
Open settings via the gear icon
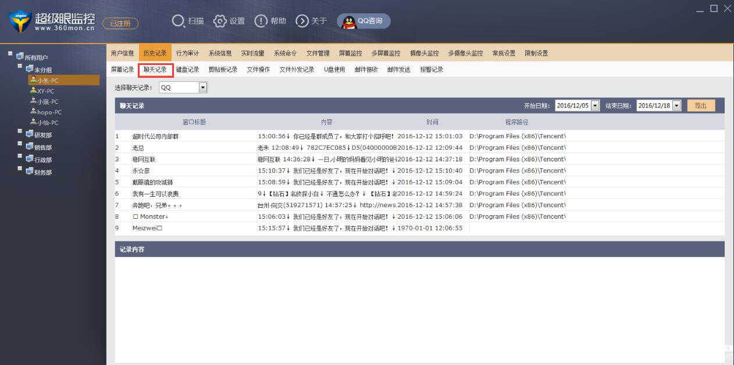(219, 21)
